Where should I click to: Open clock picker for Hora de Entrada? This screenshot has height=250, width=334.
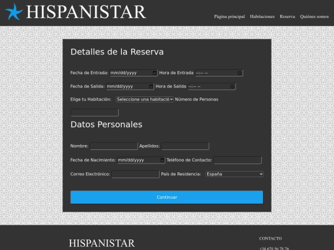tap(239, 73)
